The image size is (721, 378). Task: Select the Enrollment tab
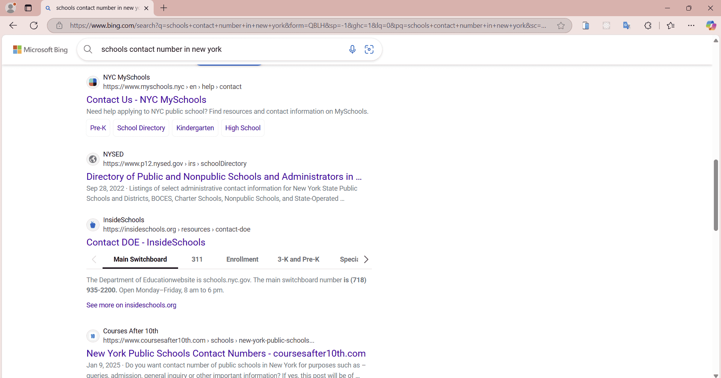click(x=242, y=259)
